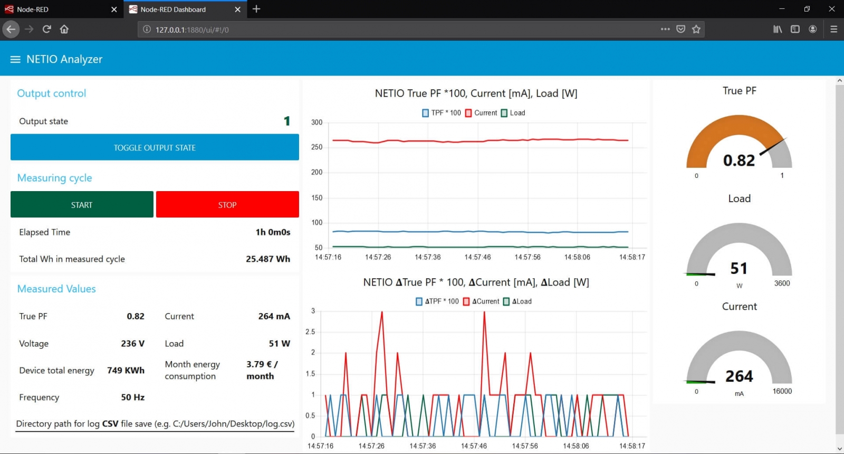Focus the CSV log directory path field
Screen dimensions: 844x454
coord(155,424)
